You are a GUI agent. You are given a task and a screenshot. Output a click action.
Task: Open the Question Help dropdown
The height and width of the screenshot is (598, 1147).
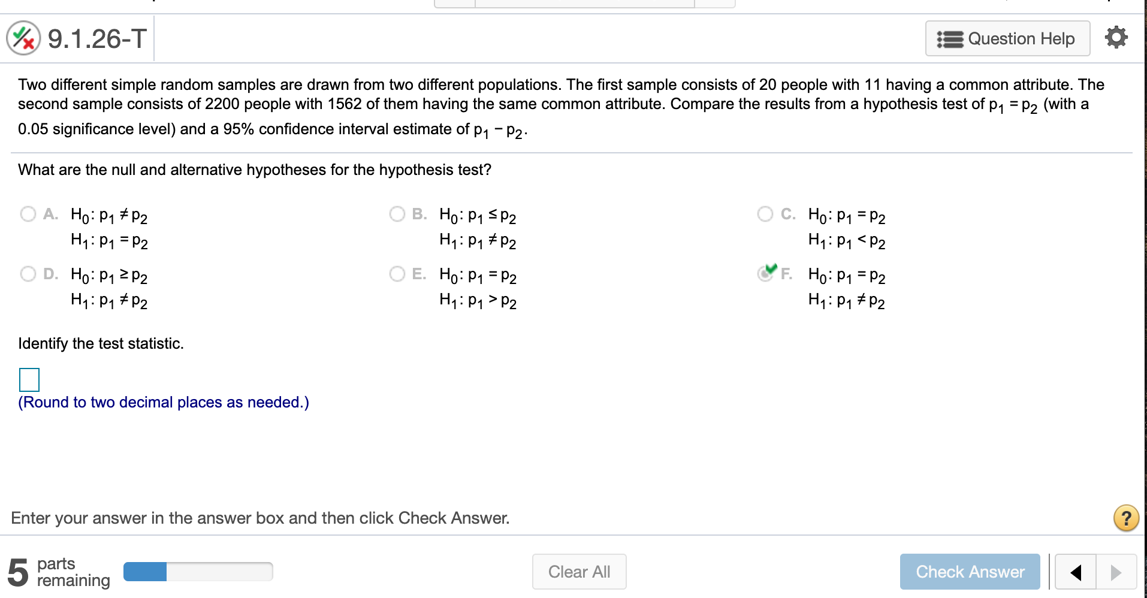point(1007,38)
